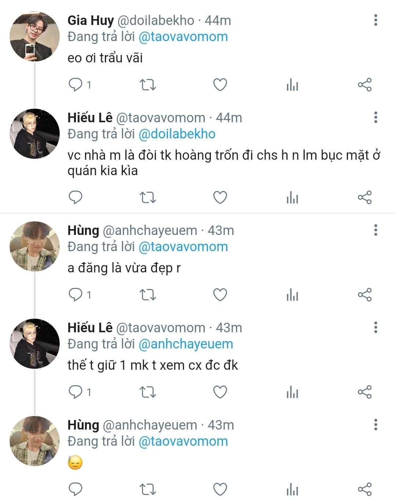The height and width of the screenshot is (503, 396).
Task: Like Hiếu Lê's 'quán kia kìa' tweet
Action: coord(220,198)
